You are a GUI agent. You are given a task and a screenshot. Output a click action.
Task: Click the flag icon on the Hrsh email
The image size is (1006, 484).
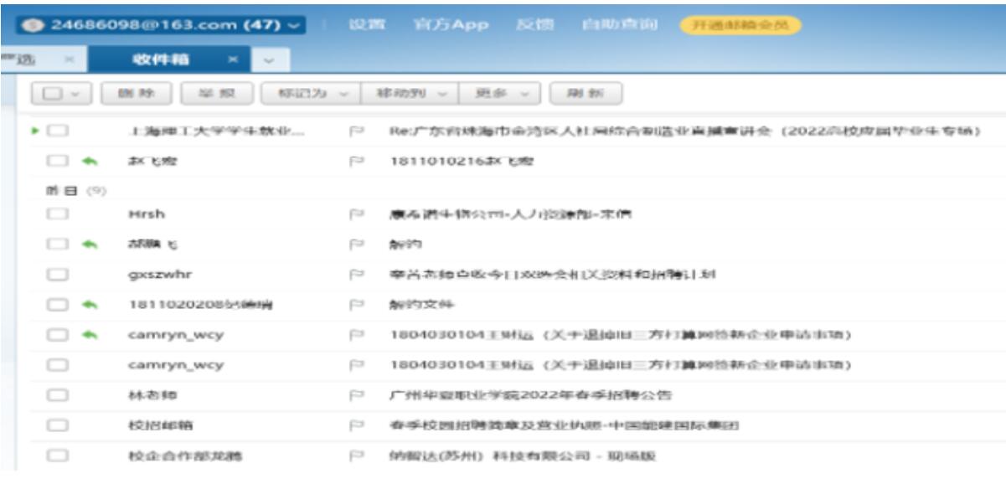click(x=355, y=214)
